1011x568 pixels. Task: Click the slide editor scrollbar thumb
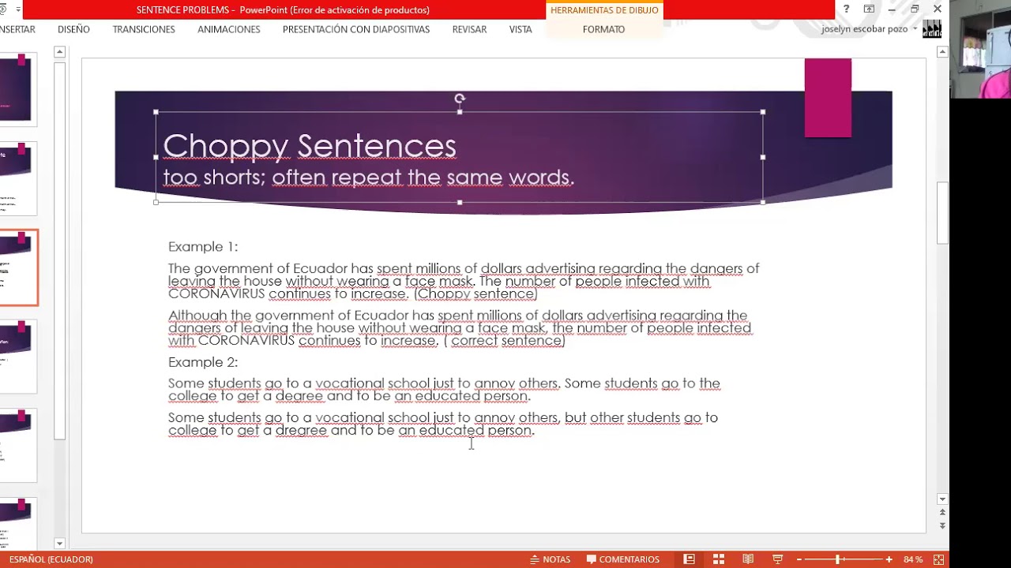click(942, 213)
